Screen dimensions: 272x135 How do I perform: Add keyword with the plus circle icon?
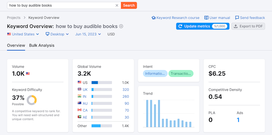pyautogui.click(x=121, y=26)
